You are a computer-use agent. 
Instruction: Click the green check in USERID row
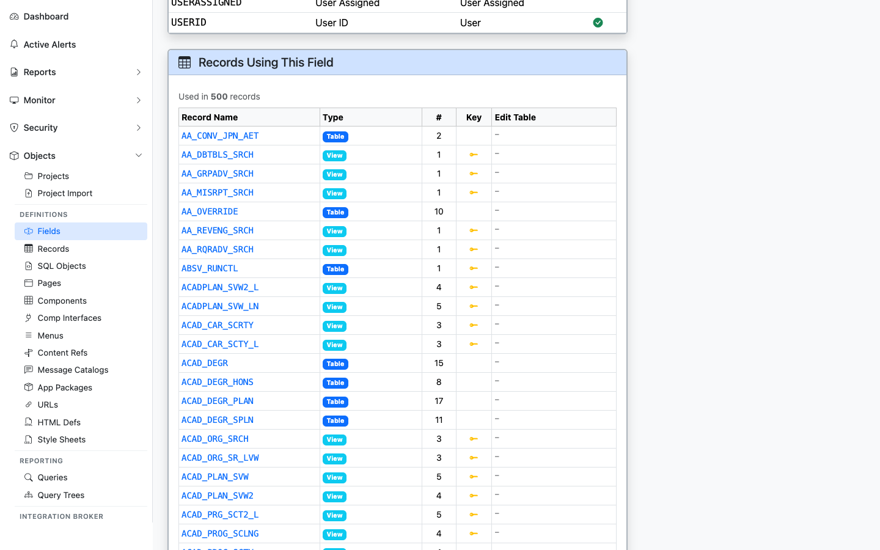598,23
